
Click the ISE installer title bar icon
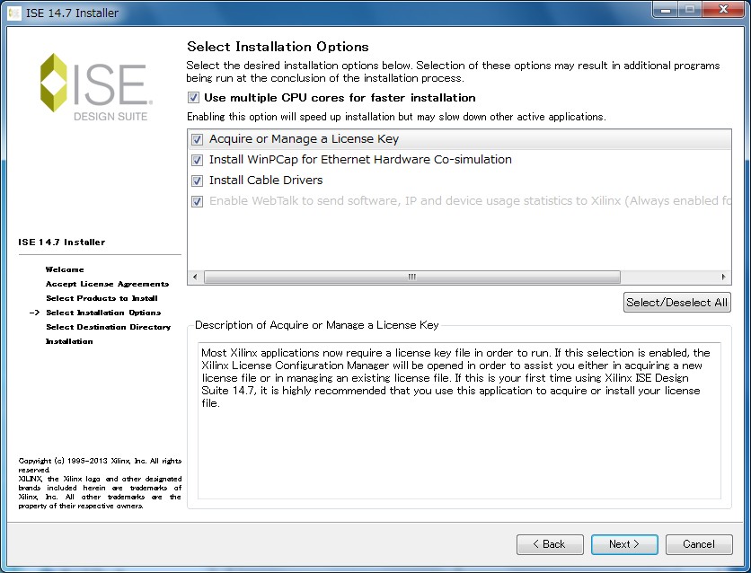point(13,13)
